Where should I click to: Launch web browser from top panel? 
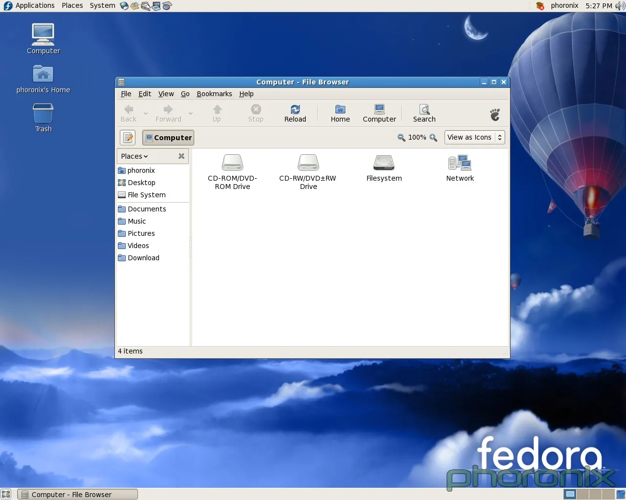tap(124, 6)
